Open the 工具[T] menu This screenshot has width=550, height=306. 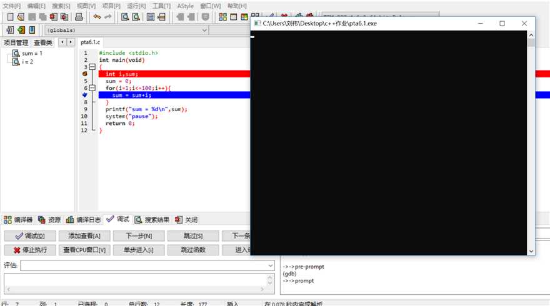[161, 6]
